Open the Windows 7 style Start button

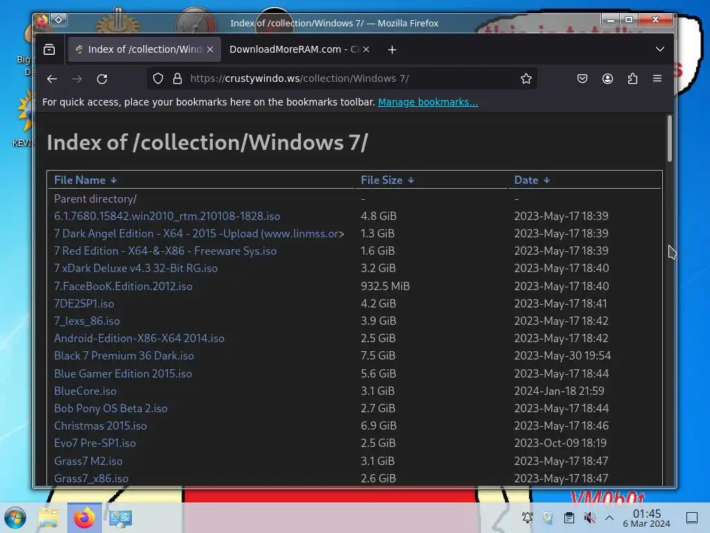tap(15, 518)
